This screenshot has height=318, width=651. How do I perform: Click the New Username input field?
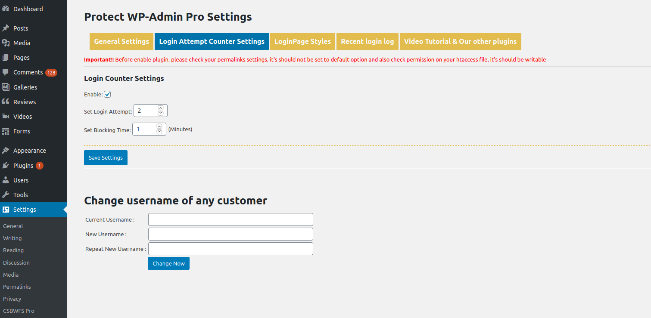click(230, 234)
